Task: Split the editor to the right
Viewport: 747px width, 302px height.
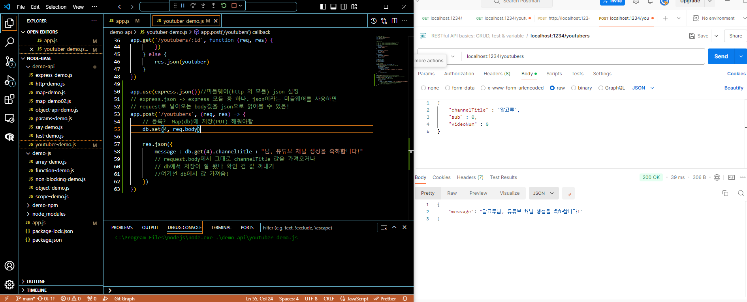Action: (x=394, y=21)
